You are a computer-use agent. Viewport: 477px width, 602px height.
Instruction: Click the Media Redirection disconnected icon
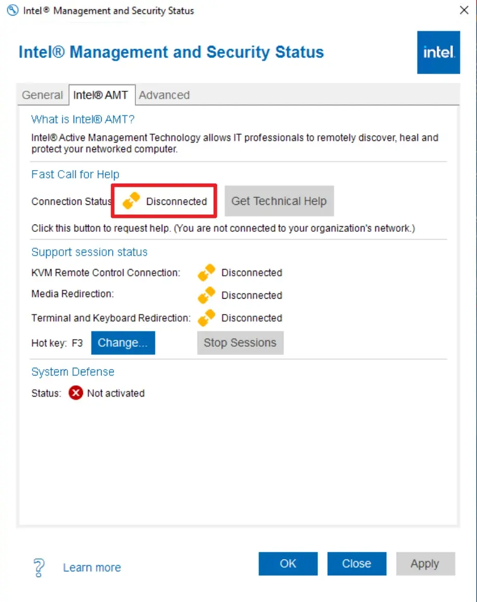(206, 295)
